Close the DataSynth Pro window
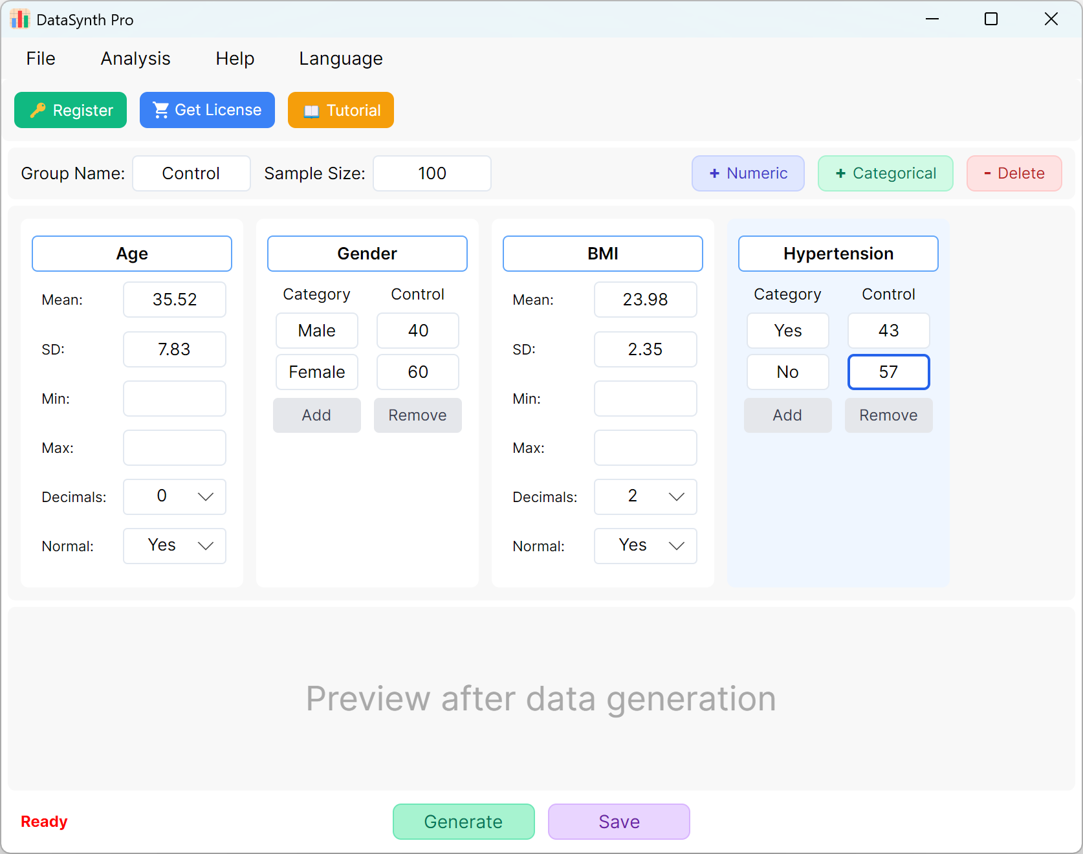Image resolution: width=1083 pixels, height=854 pixels. coord(1051,19)
